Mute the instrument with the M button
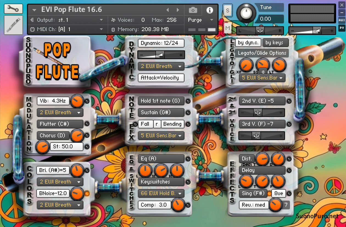The width and height of the screenshot is (346, 227). 228,28
